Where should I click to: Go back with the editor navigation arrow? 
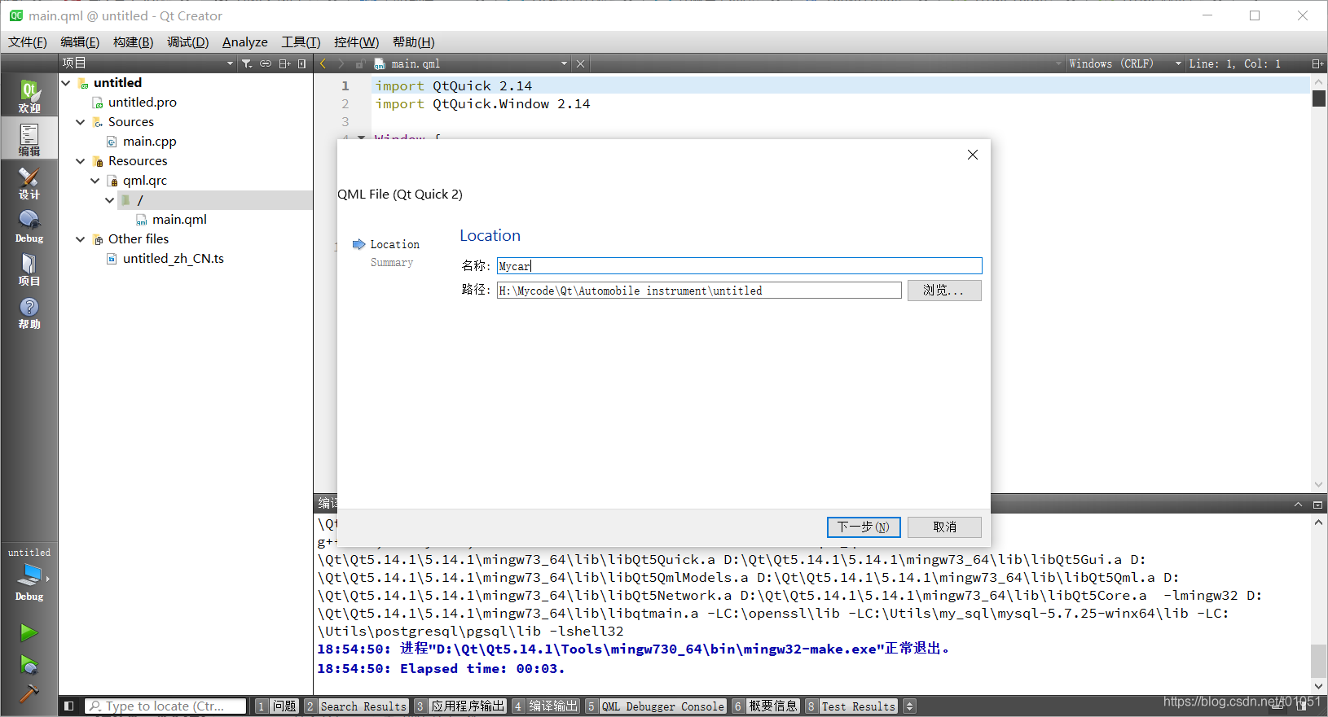coord(323,63)
